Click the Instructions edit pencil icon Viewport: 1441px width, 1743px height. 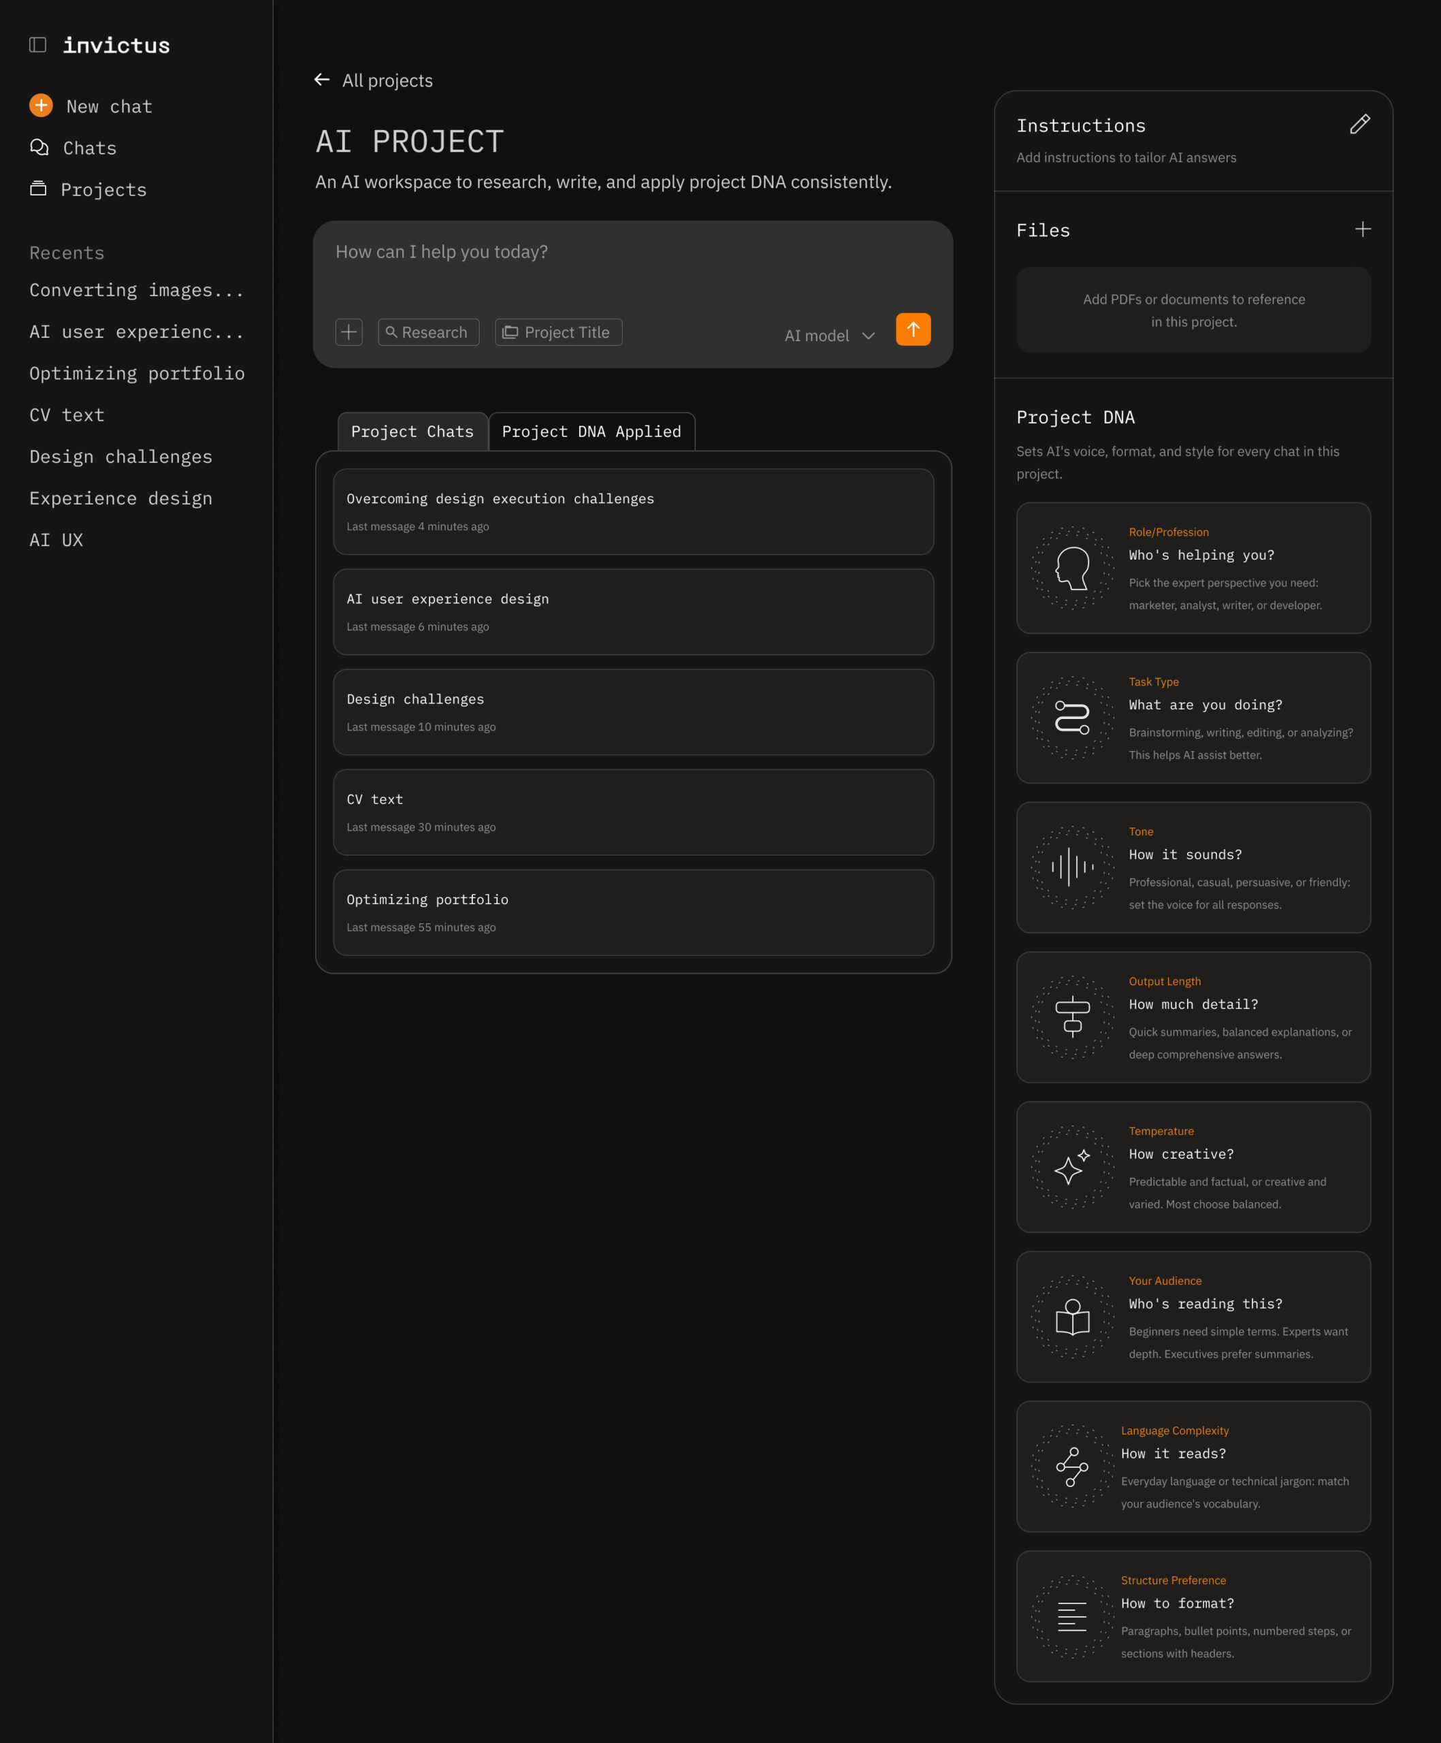(x=1359, y=125)
